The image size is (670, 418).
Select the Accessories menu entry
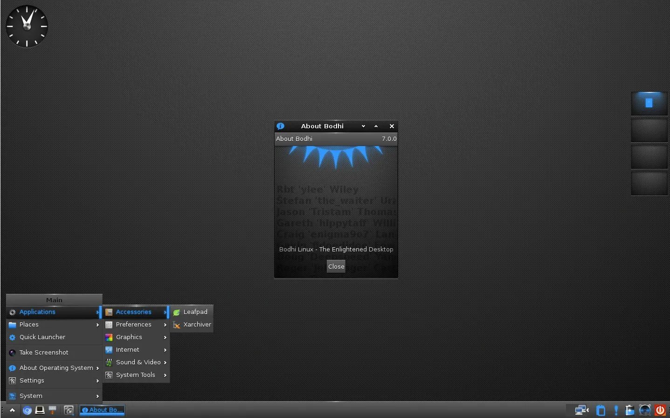(x=136, y=312)
